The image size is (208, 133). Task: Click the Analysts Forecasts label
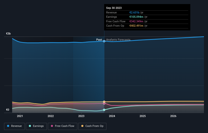pos(118,40)
